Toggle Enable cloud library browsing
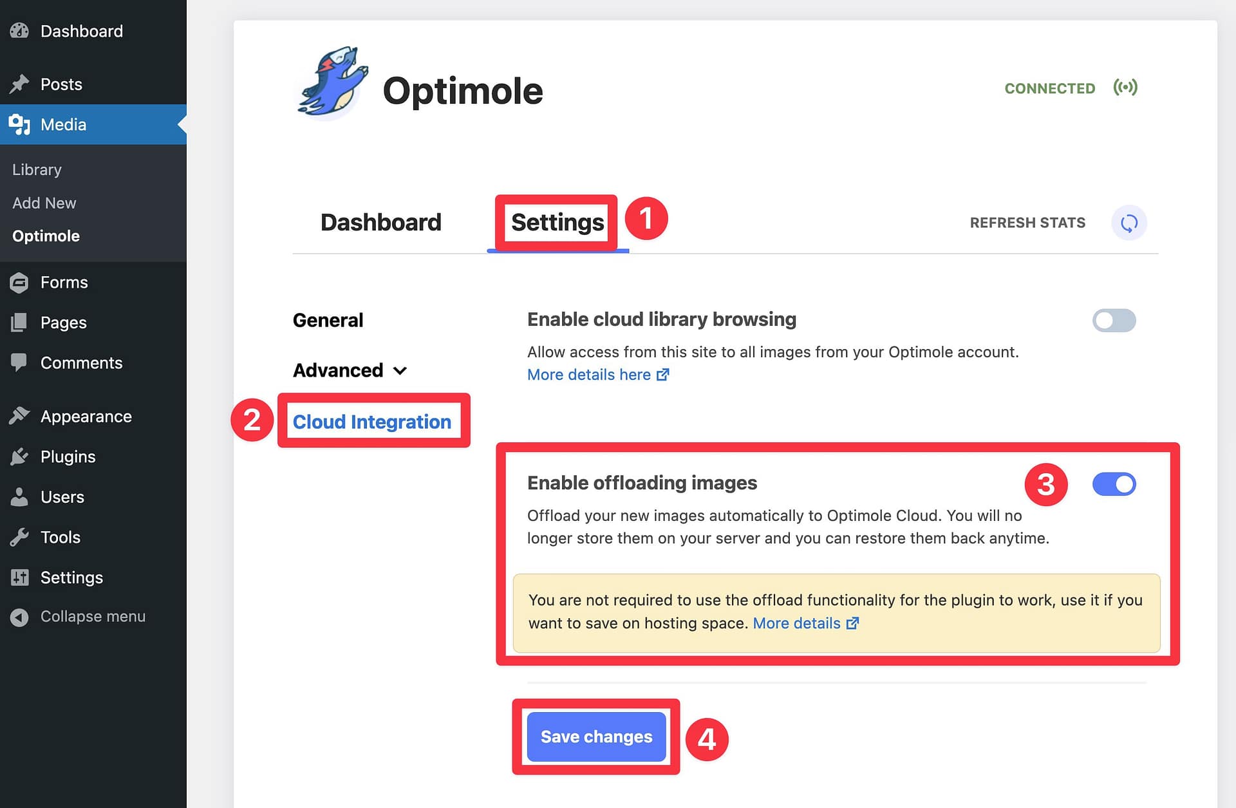Image resolution: width=1236 pixels, height=808 pixels. pos(1114,320)
